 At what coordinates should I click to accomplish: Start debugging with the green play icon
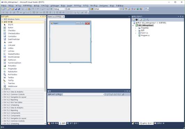(51, 9)
